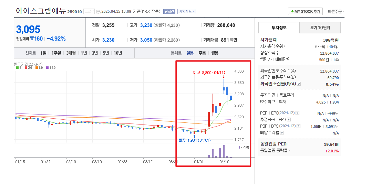Switch to the 투자정보 tab
The height and width of the screenshot is (184, 381).
[279, 28]
